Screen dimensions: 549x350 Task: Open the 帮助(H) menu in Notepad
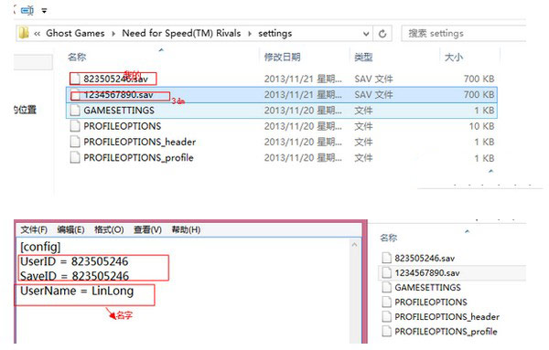tap(186, 229)
